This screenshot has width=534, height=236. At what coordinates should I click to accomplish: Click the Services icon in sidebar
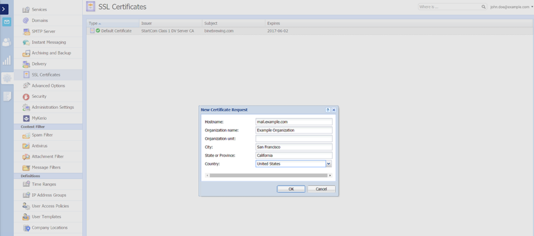(26, 10)
